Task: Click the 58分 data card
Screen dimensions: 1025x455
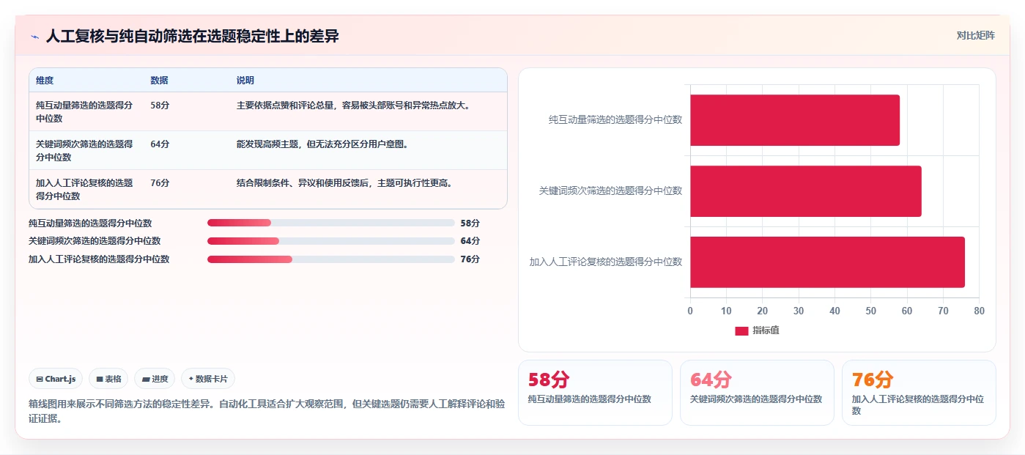Action: (595, 393)
